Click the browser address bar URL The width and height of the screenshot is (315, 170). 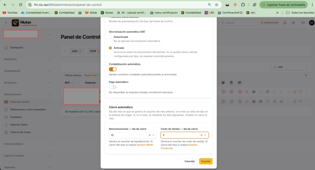tap(68, 5)
